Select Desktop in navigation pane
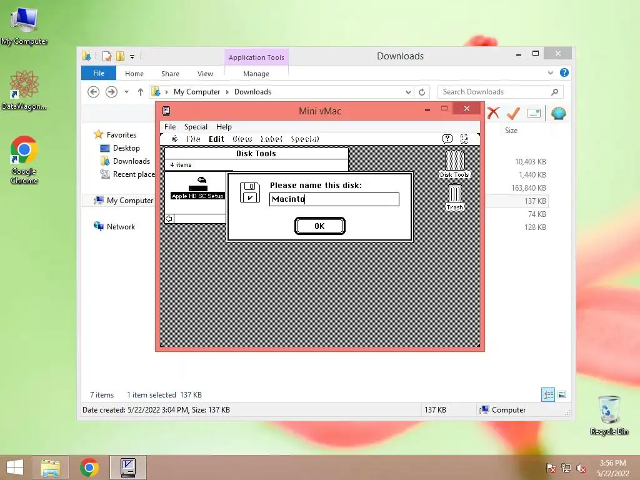The image size is (640, 480). 126,147
